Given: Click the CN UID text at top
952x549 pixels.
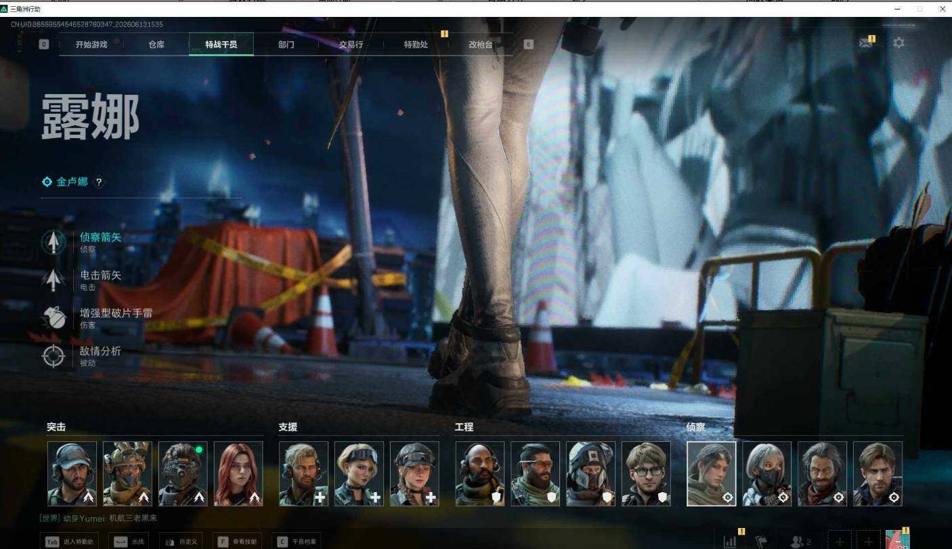Looking at the screenshot, I should (87, 24).
